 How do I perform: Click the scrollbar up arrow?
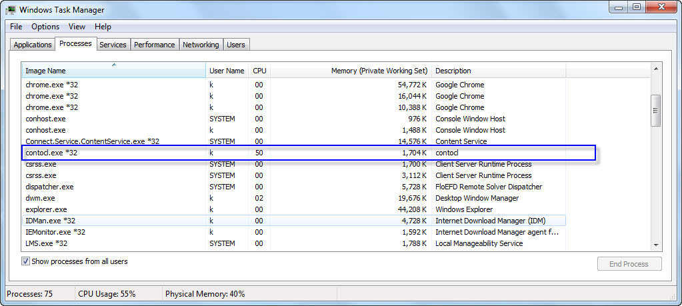(656, 69)
